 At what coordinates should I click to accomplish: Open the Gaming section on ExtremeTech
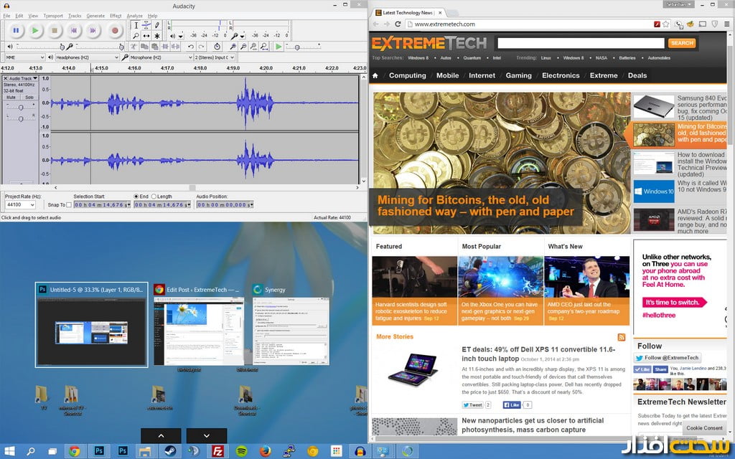tap(518, 75)
